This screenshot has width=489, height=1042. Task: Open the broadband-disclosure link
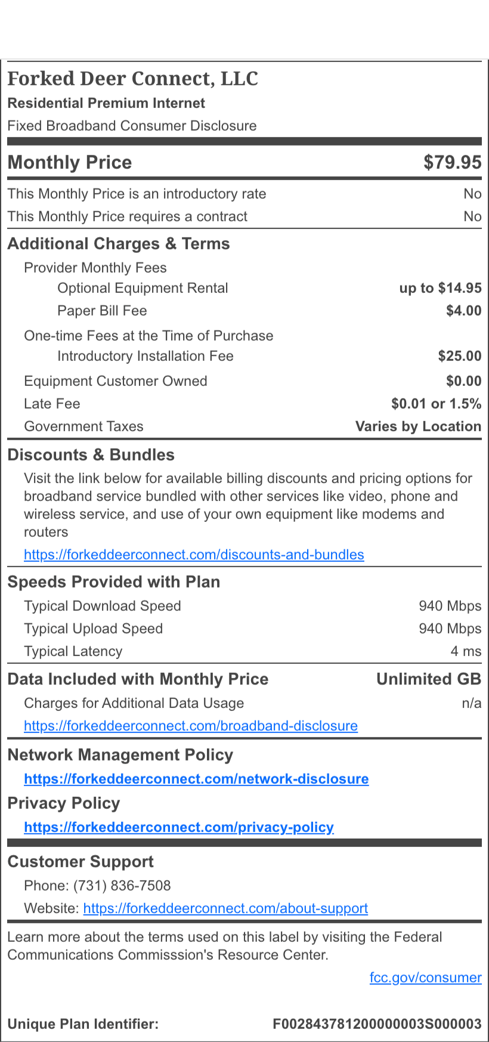pyautogui.click(x=191, y=726)
